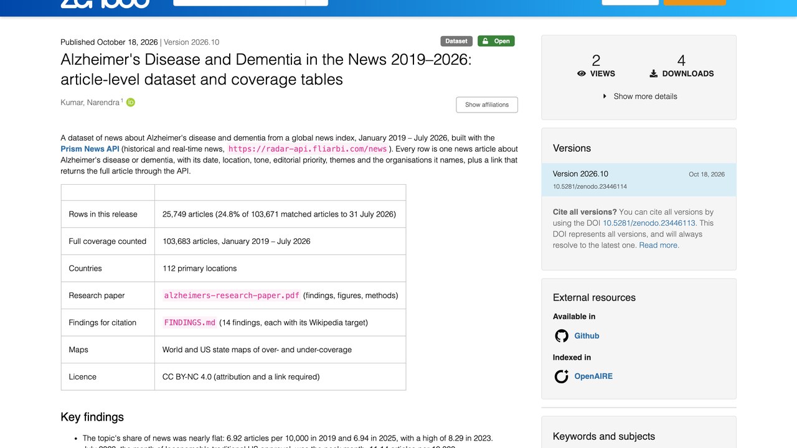Click the Full coverage counted cell

(x=108, y=241)
